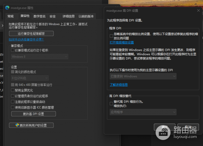Open the 已登录到 Windows dropdown
The height and width of the screenshot is (146, 203).
click(143, 76)
